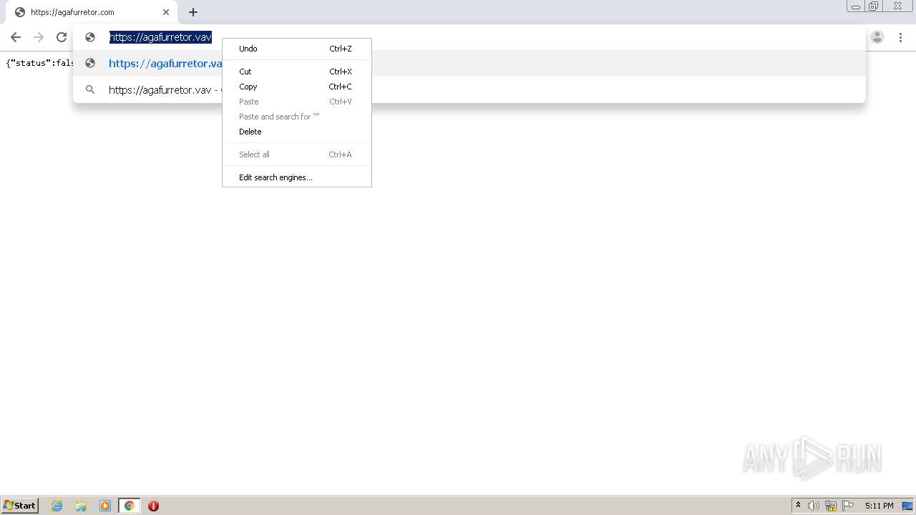Click the magnifier icon of the search suggestion

(x=90, y=90)
